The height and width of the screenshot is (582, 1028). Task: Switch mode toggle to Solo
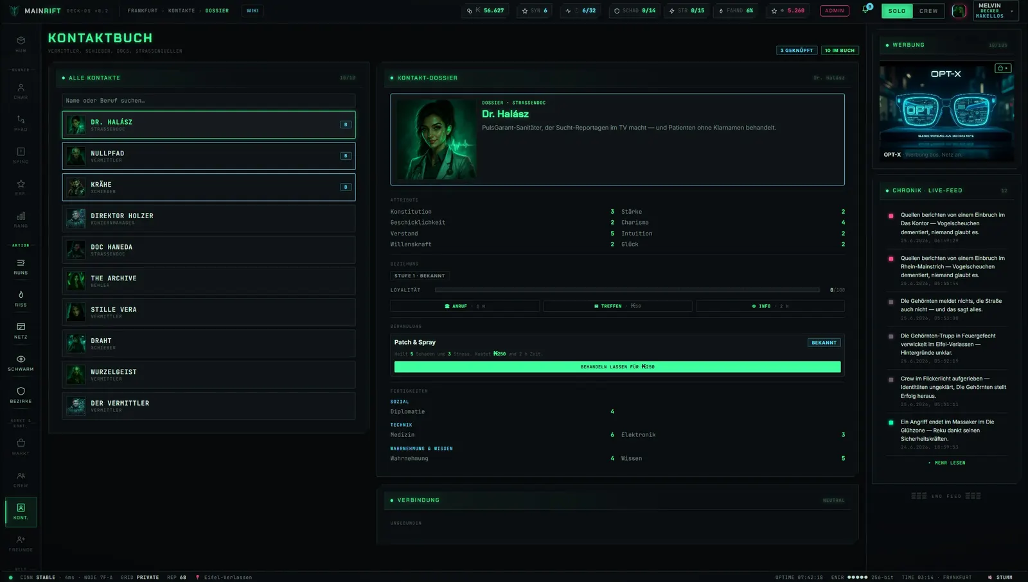(897, 11)
